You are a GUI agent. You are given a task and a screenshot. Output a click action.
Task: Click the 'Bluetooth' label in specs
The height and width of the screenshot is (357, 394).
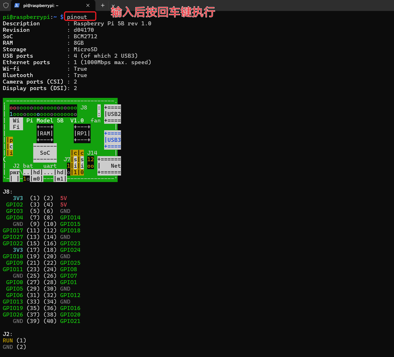point(18,75)
